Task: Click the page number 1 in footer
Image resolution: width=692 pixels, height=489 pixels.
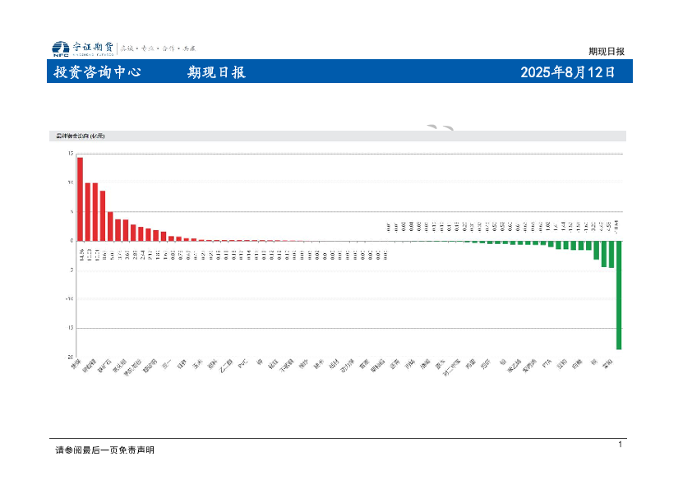Action: point(620,445)
